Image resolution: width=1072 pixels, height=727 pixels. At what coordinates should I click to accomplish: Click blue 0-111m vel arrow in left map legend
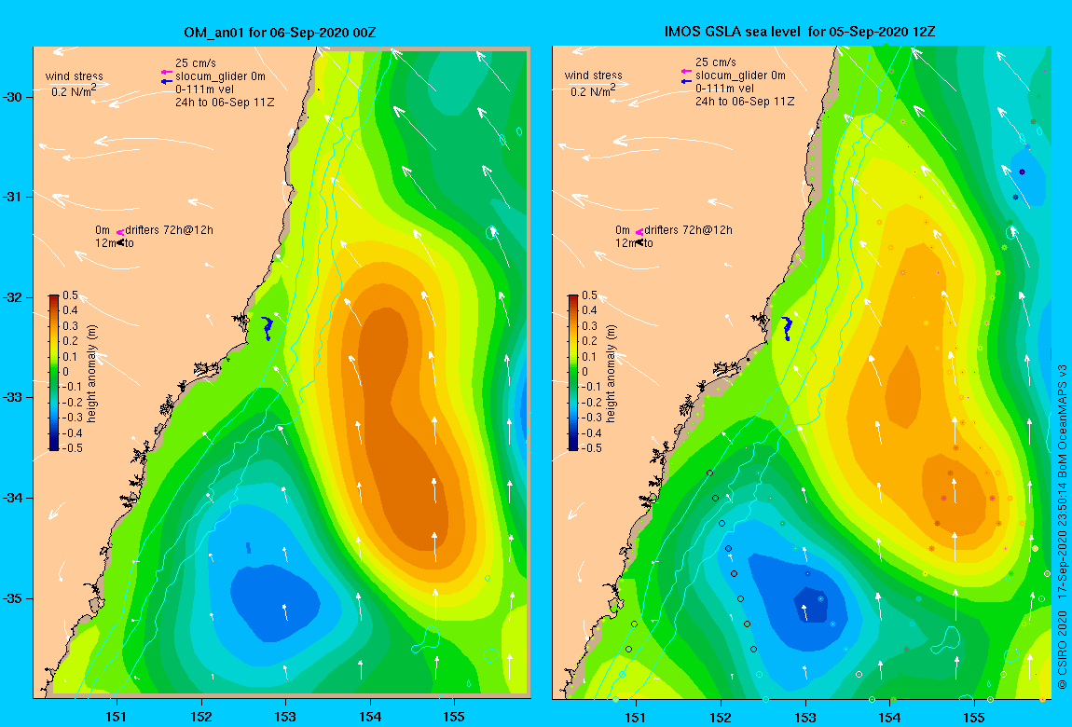(166, 82)
